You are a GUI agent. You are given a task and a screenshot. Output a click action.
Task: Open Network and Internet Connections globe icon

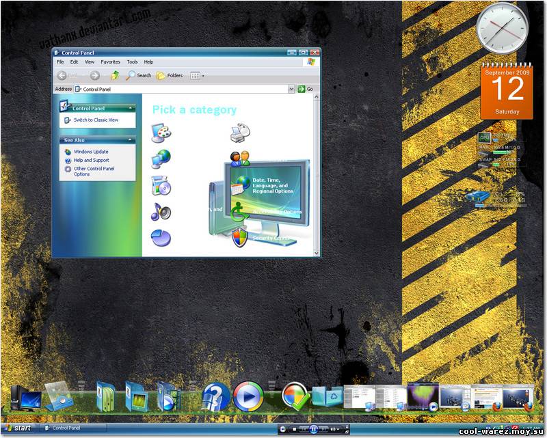click(x=161, y=159)
